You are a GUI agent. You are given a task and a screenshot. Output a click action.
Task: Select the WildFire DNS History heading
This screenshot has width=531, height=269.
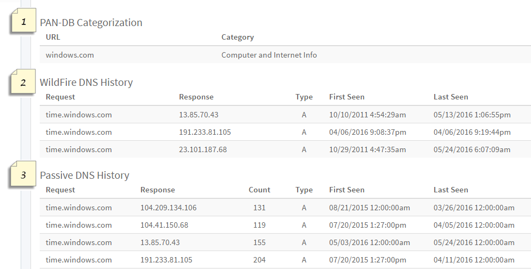point(86,83)
